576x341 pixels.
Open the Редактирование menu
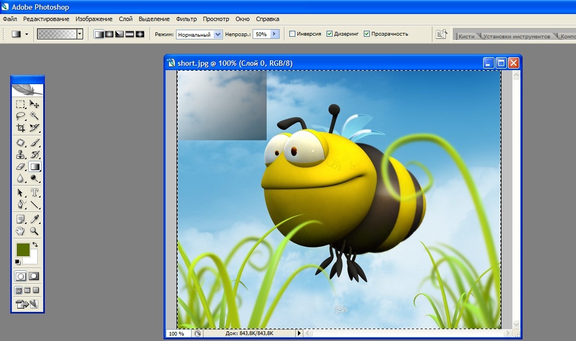(x=46, y=19)
